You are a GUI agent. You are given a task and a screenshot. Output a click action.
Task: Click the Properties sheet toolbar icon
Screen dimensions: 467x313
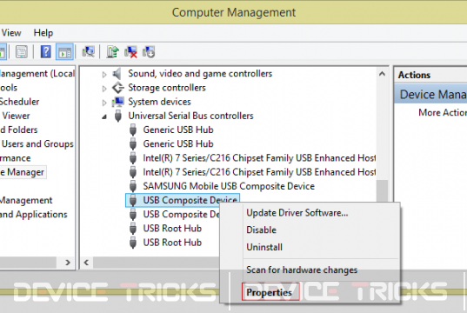[22, 52]
